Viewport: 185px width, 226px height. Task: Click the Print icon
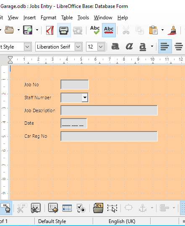pyautogui.click(x=64, y=30)
